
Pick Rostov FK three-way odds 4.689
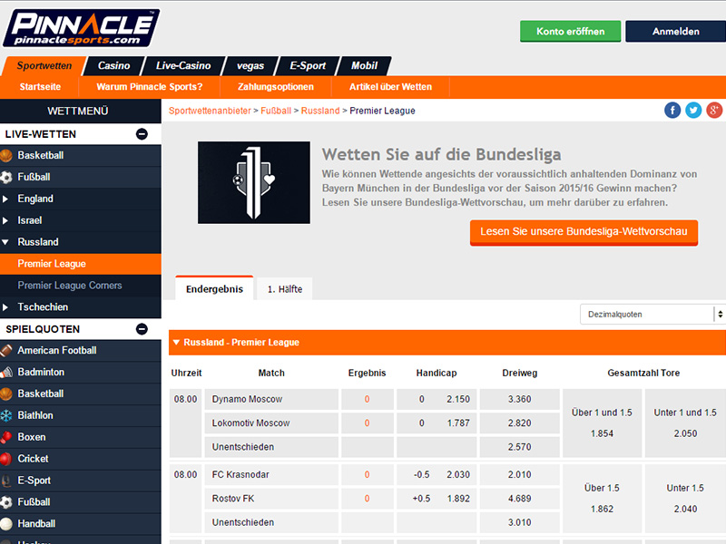(x=519, y=499)
